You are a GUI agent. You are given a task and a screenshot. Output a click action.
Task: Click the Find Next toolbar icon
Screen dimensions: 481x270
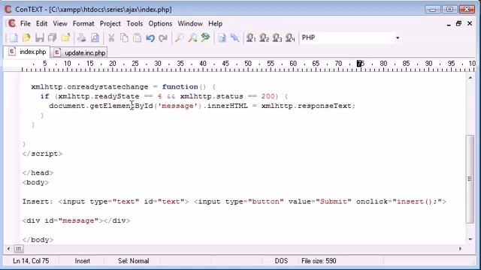coord(192,37)
